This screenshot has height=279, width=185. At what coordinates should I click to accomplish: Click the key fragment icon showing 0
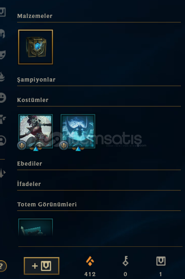[x=125, y=261]
